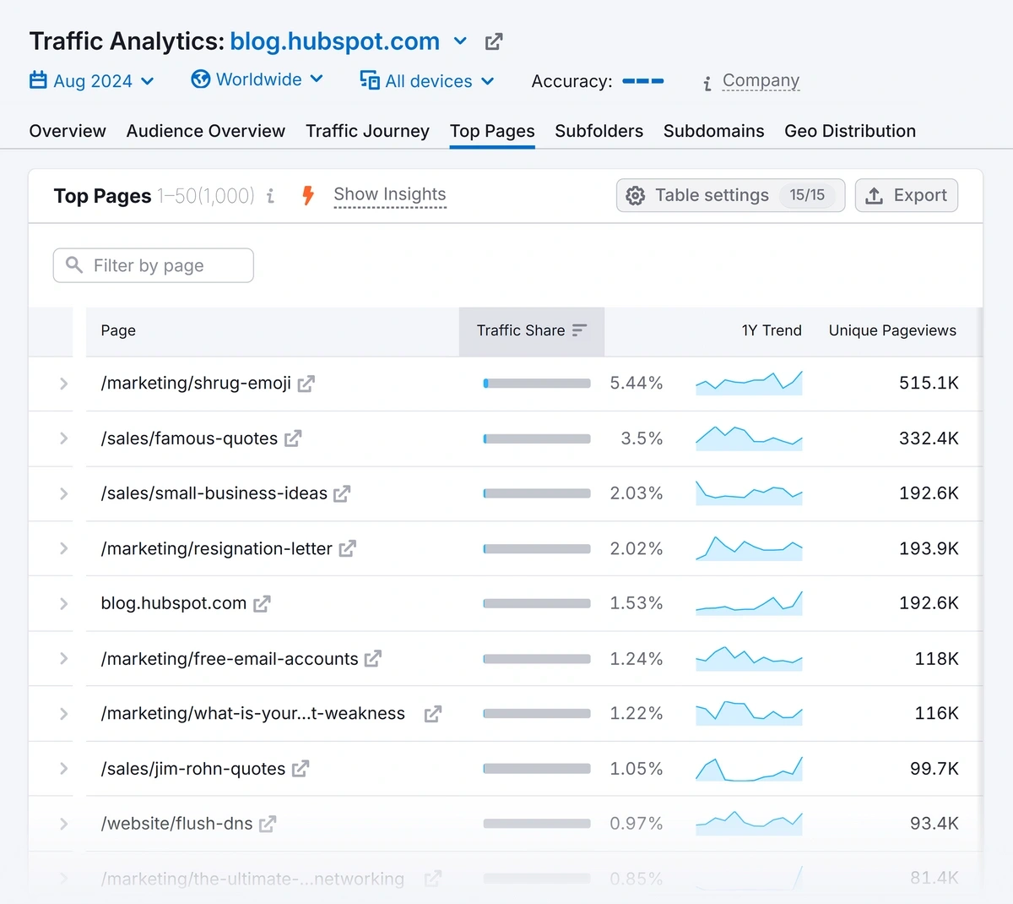The height and width of the screenshot is (904, 1013).
Task: Switch to the Audience Overview tab
Action: coord(206,131)
